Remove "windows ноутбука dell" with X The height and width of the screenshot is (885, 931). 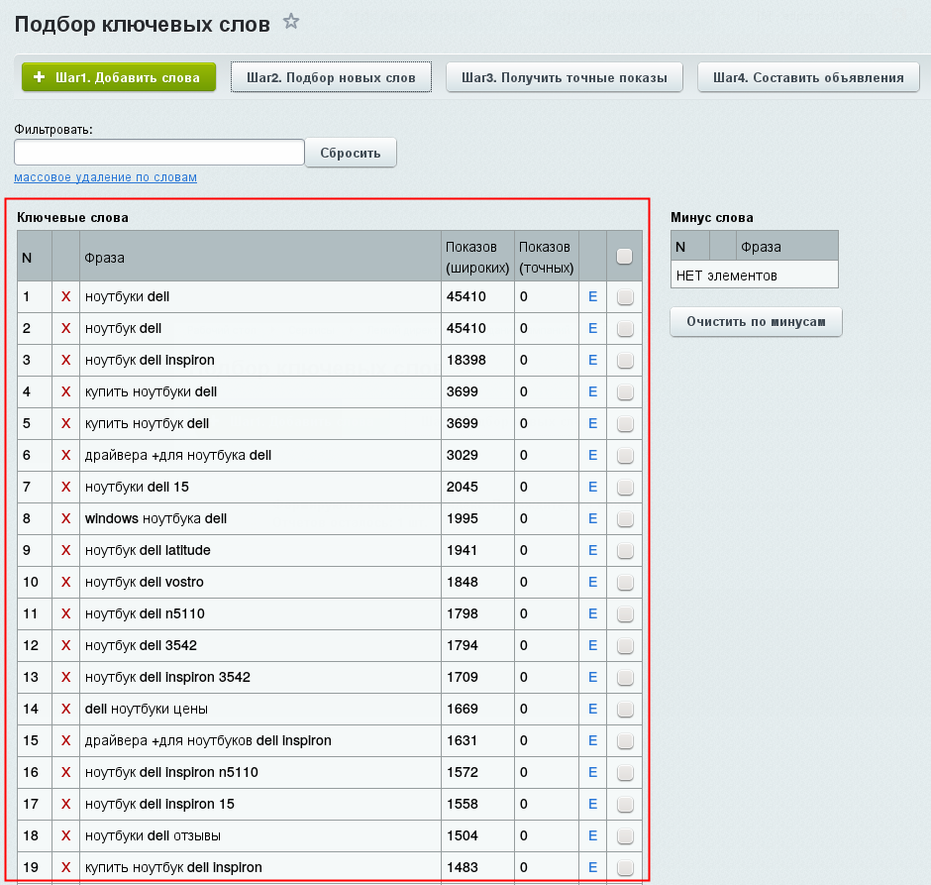tap(66, 518)
